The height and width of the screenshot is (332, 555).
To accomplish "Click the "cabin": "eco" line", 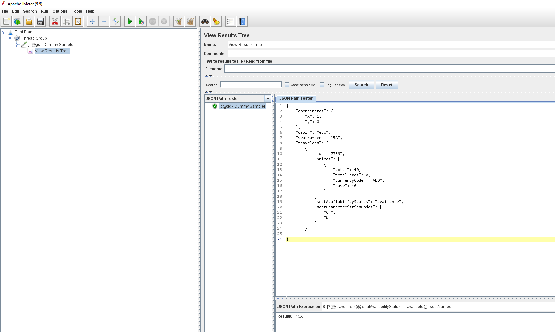I will click(x=313, y=132).
